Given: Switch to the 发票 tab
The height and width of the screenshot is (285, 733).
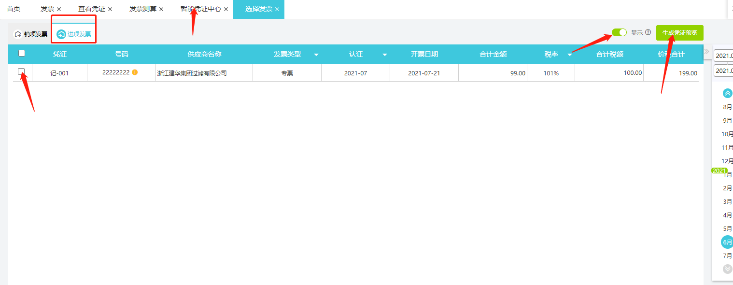Looking at the screenshot, I should (47, 9).
